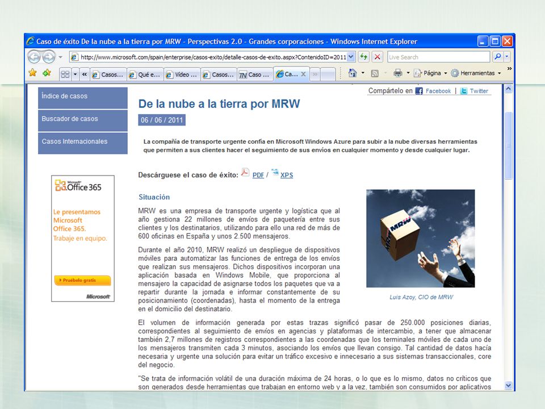The image size is (545, 409).
Task: Click the 'De la nube a la tierra por MRW' heading
Action: pos(219,103)
